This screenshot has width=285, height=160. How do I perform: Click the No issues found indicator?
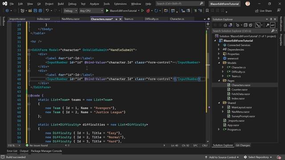[37, 145]
